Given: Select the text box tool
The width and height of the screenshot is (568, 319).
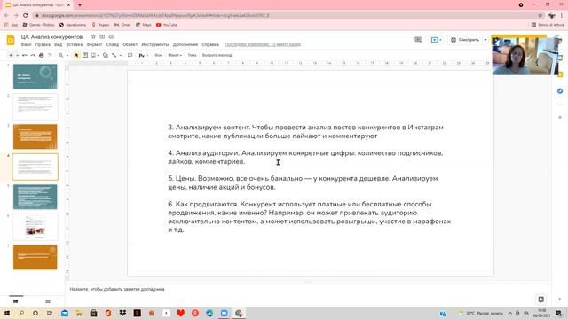Looking at the screenshot, I should tap(85, 55).
